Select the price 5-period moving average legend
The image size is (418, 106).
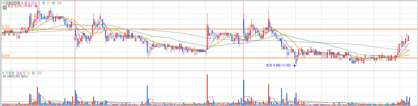coord(39,3)
